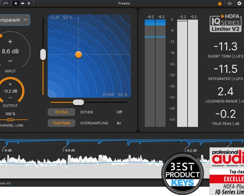Click the INTEGRATED | LUFS label
Viewport: 244px width, 195px height.
click(225, 79)
